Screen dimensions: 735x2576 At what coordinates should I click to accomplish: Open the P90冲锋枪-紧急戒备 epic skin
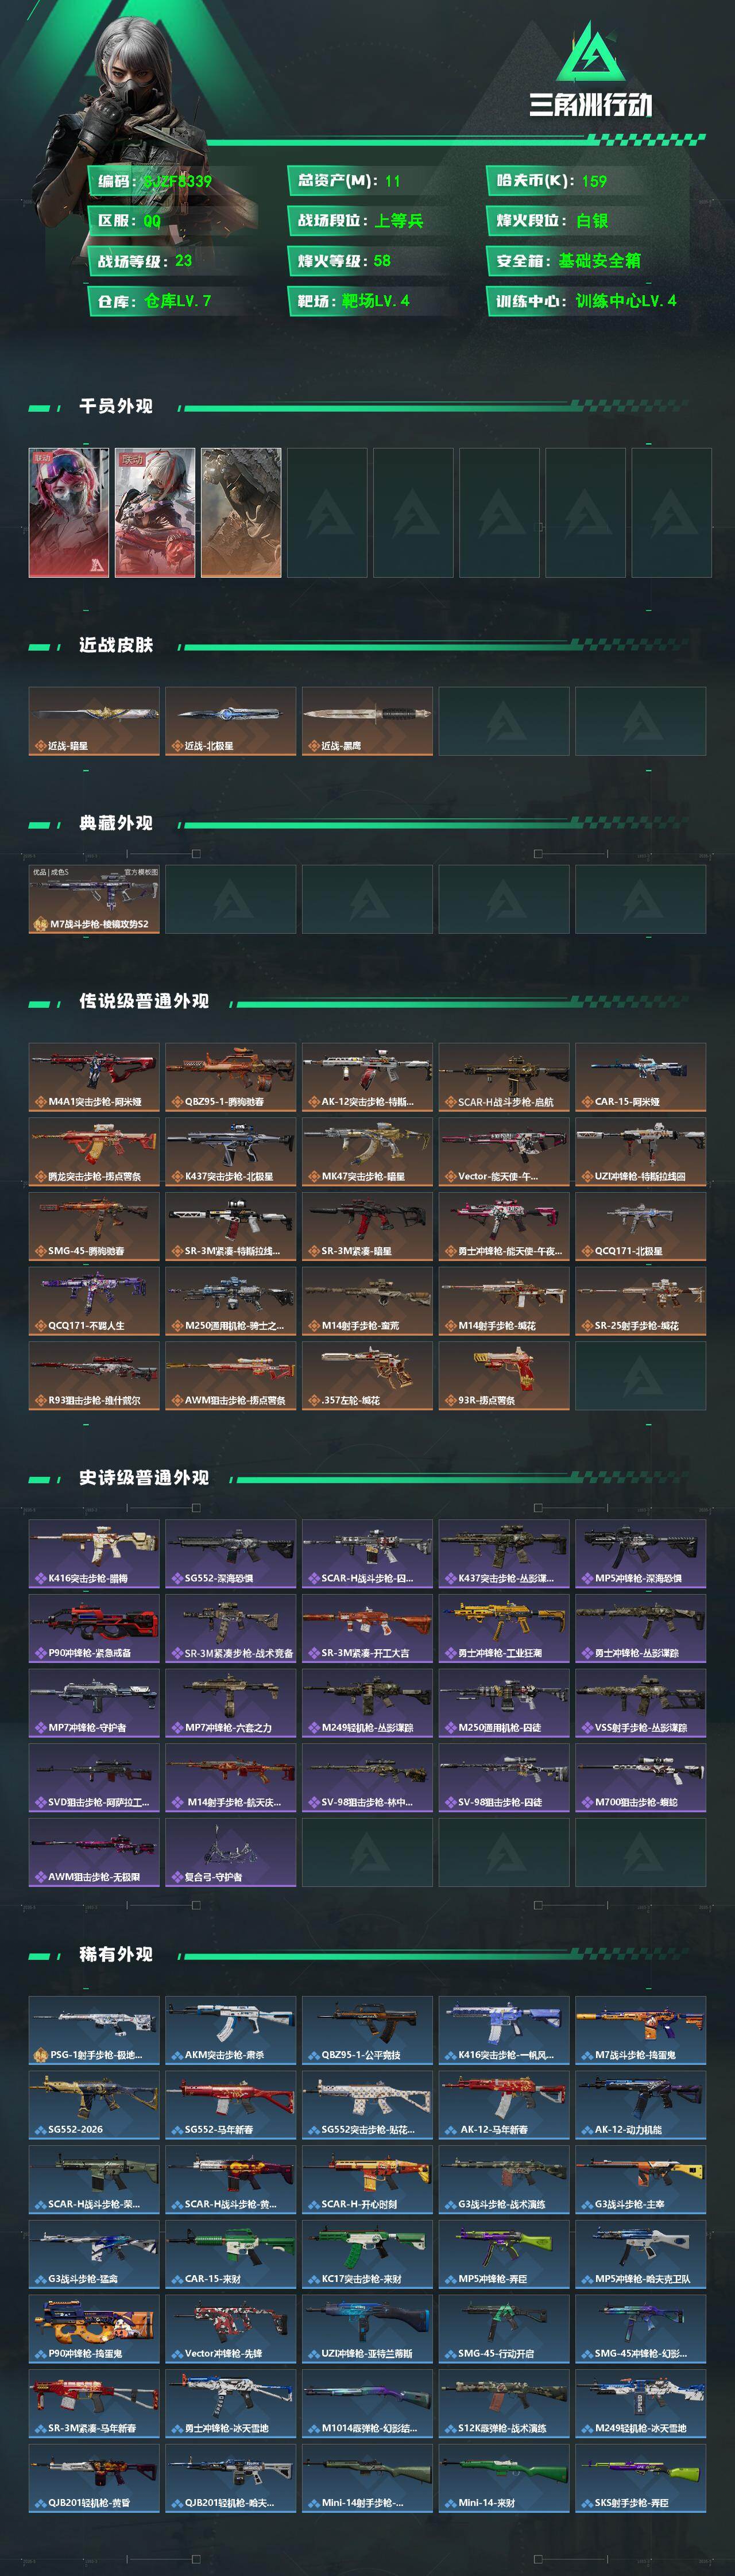pyautogui.click(x=94, y=1629)
